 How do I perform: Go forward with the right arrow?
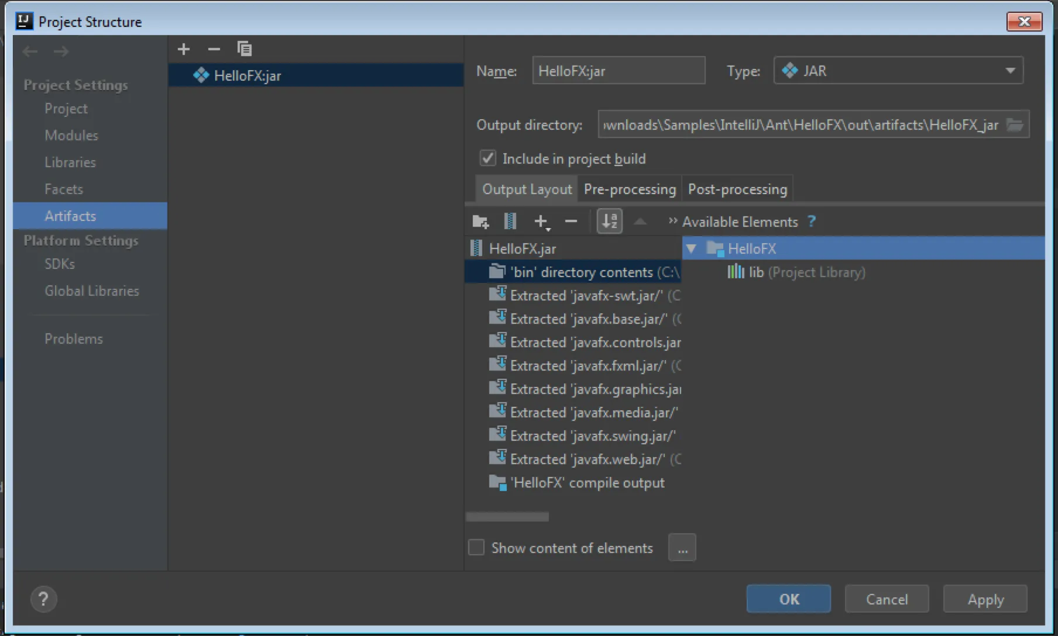[61, 51]
